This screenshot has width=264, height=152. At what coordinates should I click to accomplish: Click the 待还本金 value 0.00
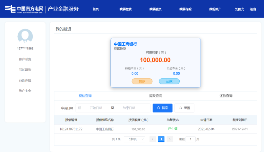click(135, 74)
